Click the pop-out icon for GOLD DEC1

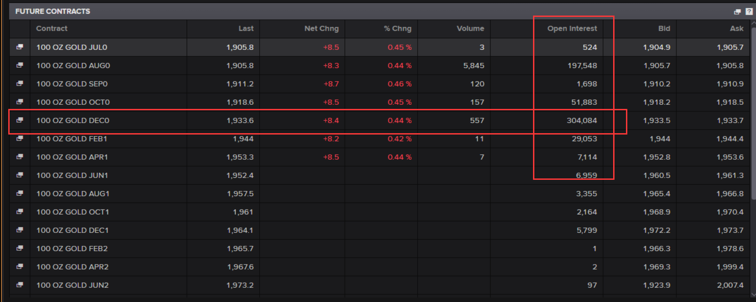coord(20,230)
